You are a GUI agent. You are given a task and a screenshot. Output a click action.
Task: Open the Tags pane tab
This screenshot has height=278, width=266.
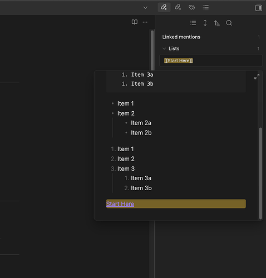click(191, 7)
